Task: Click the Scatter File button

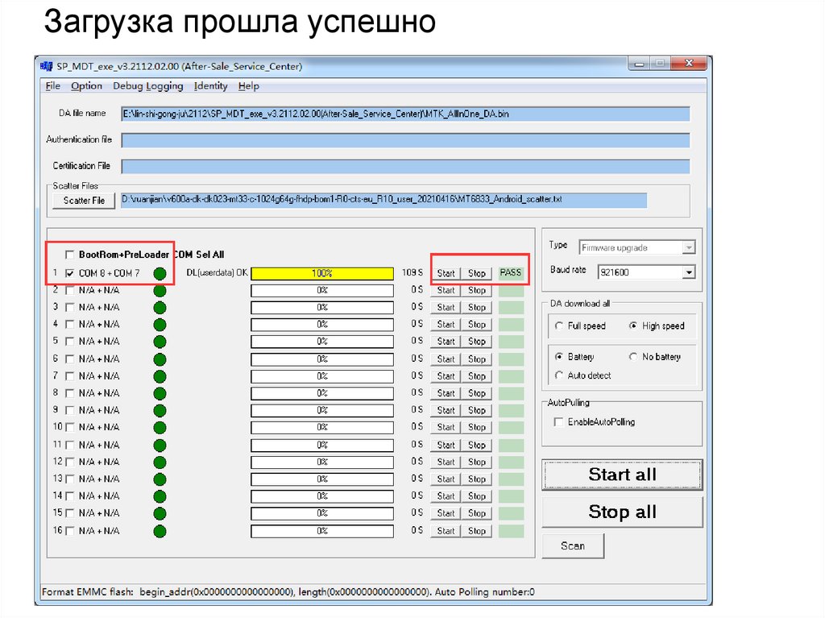Action: point(84,201)
